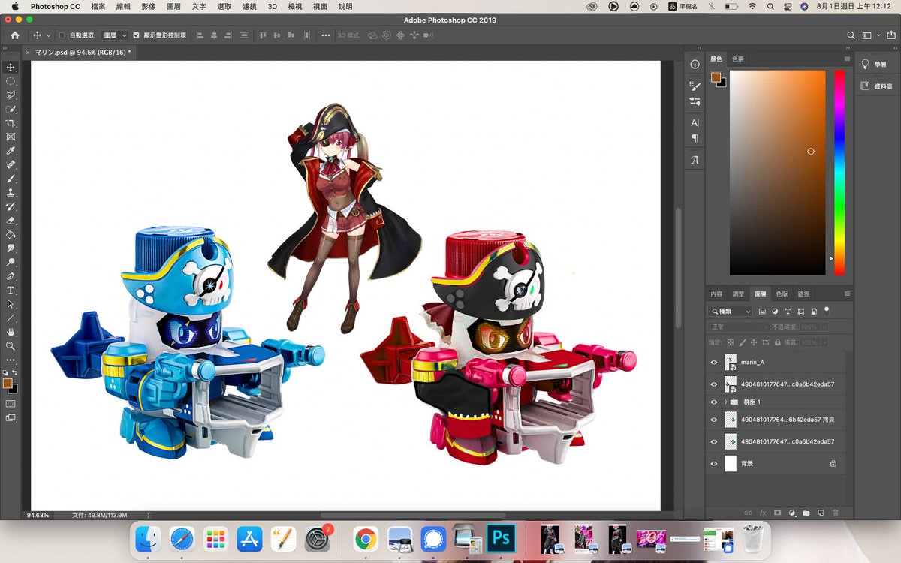901x563 pixels.
Task: Open the layers panel options menu
Action: click(x=847, y=294)
